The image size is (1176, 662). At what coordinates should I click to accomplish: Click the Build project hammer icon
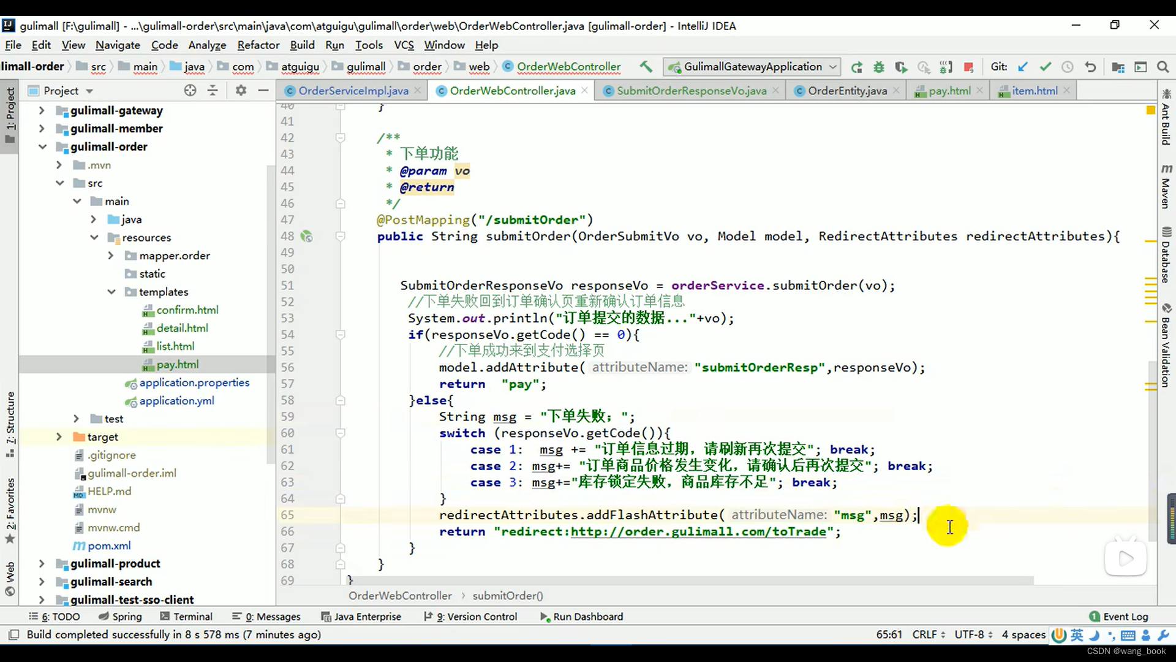pos(646,67)
